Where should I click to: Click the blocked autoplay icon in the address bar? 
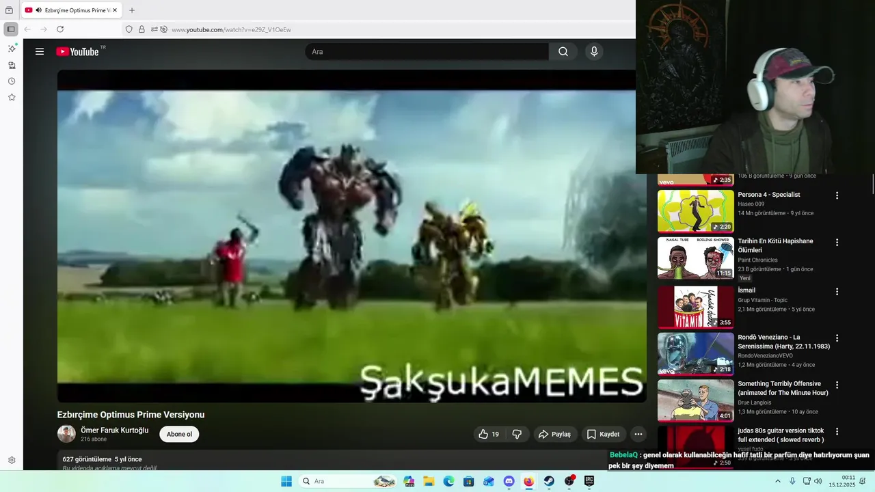click(x=163, y=29)
